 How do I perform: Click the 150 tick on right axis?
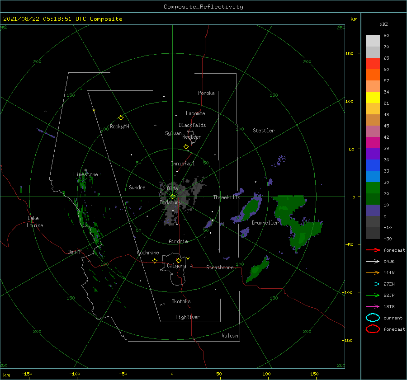[x=349, y=53]
